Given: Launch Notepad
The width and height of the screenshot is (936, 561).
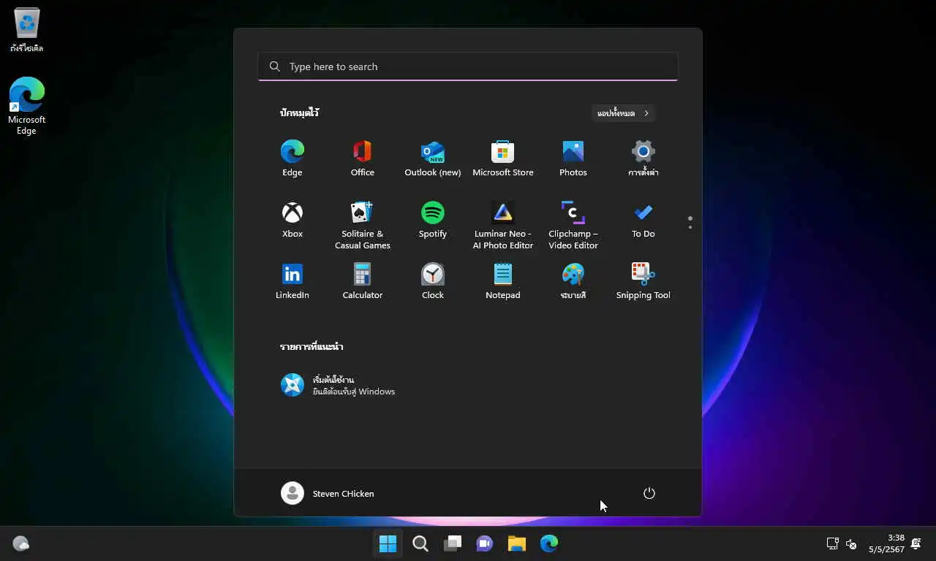Looking at the screenshot, I should point(502,281).
